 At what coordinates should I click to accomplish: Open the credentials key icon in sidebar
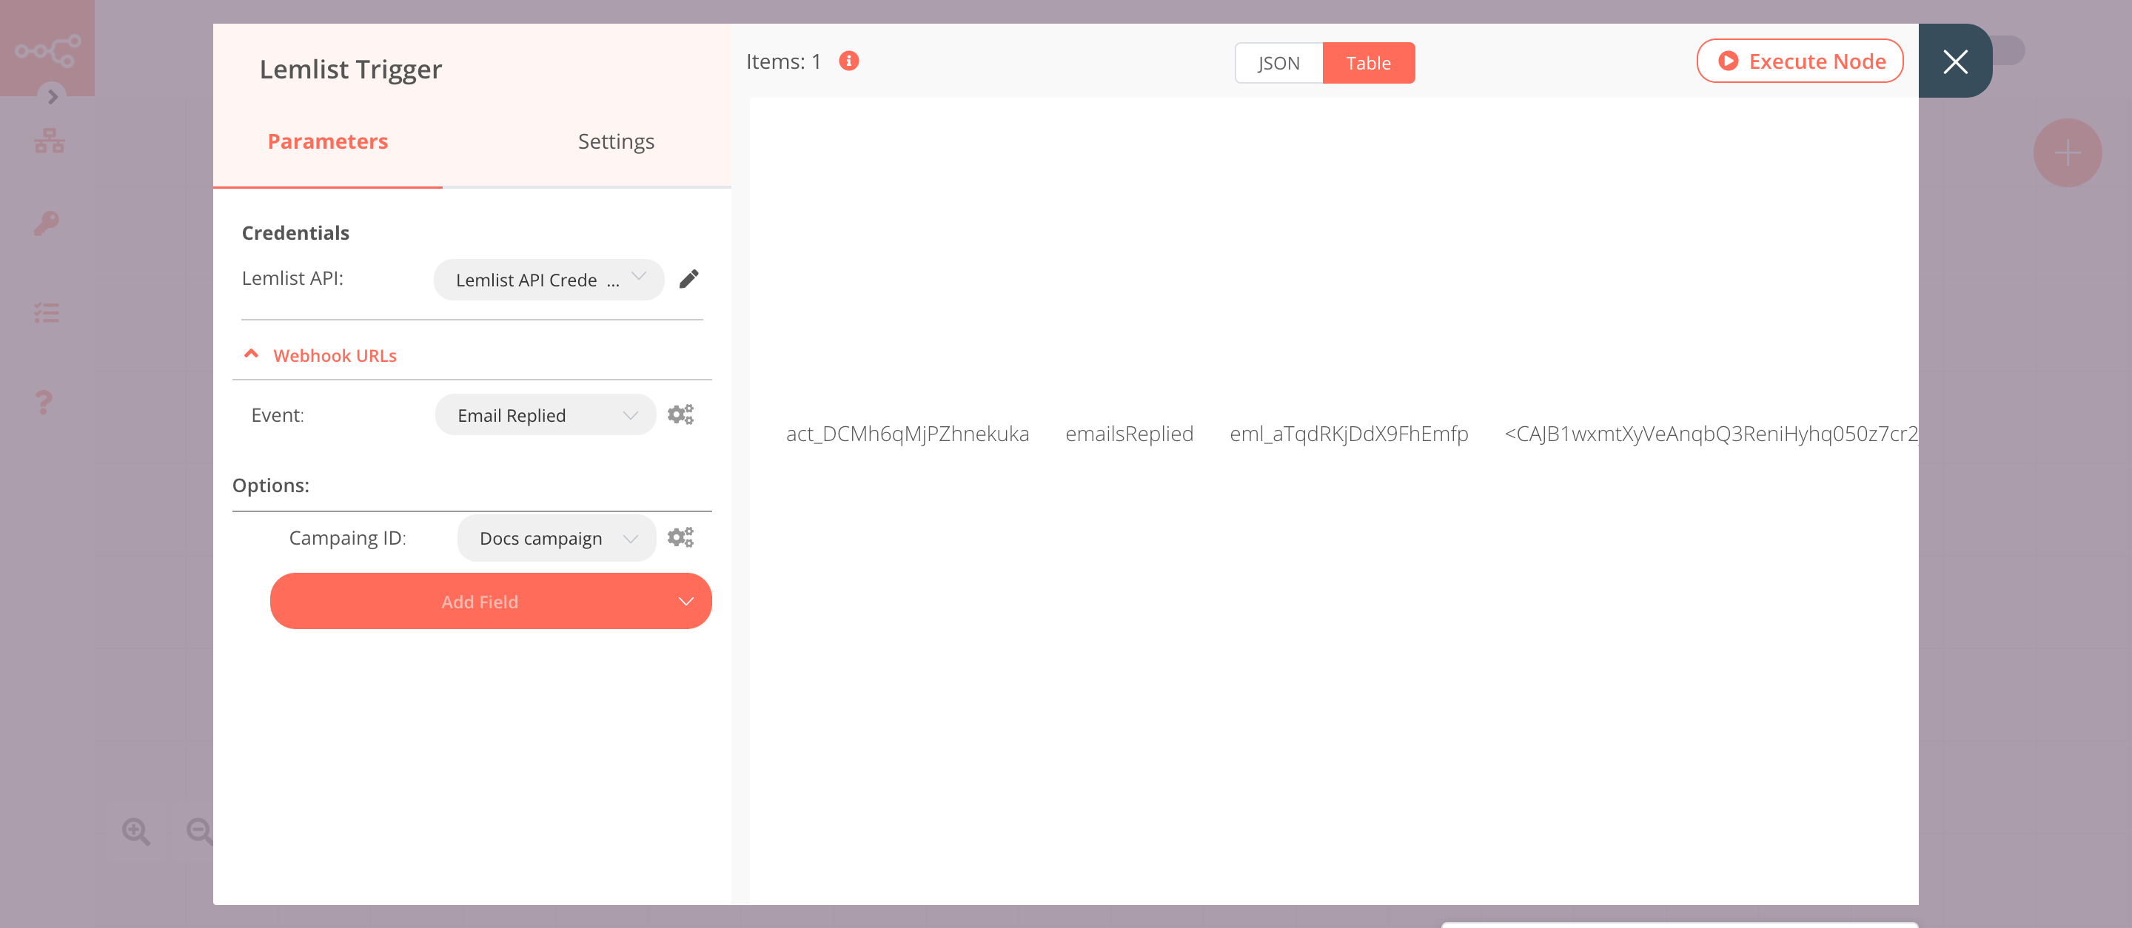47,223
